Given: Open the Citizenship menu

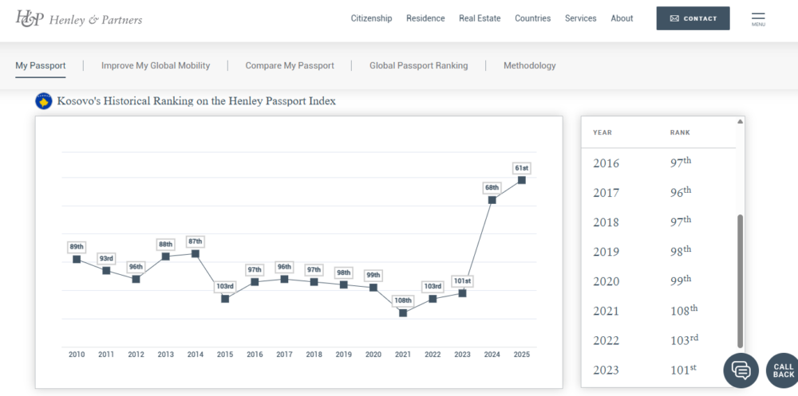Looking at the screenshot, I should pyautogui.click(x=372, y=18).
